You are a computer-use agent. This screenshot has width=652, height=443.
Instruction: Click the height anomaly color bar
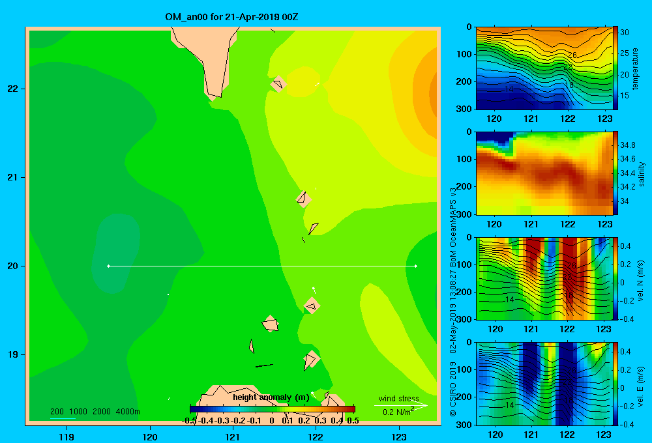coord(273,409)
